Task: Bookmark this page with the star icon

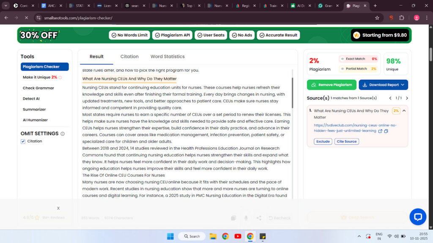Action: point(377,18)
